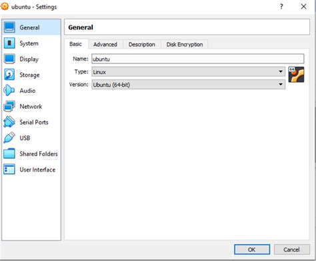Screen dimensions: 316x261
Task: Click the Storage disk icon
Action: click(9, 75)
